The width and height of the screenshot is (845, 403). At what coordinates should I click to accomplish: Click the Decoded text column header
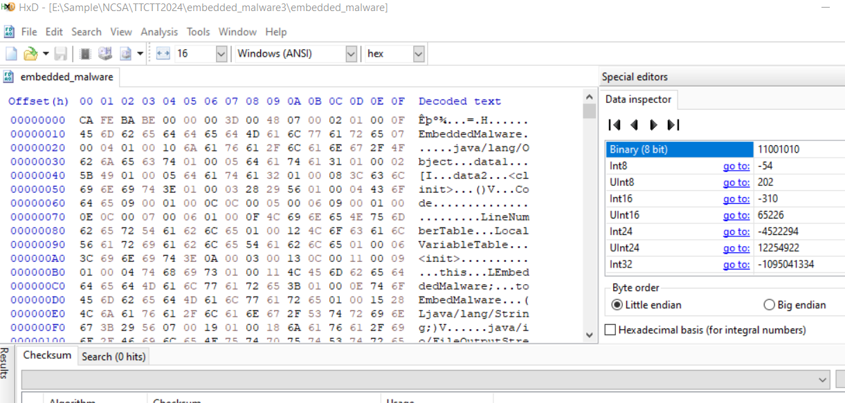(x=460, y=102)
